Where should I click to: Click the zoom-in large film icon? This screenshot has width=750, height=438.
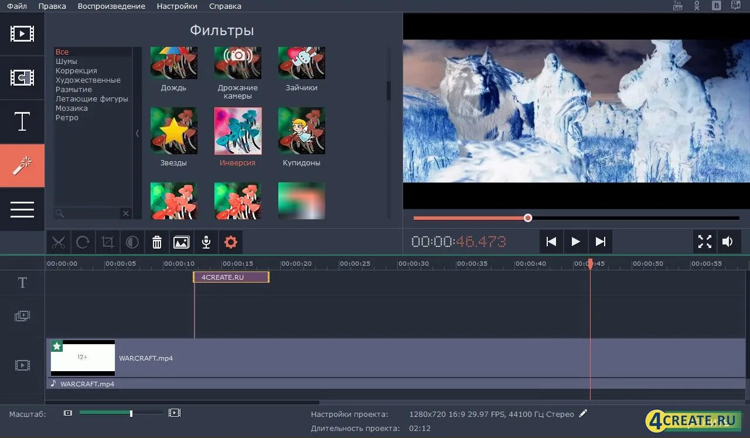[x=174, y=413]
